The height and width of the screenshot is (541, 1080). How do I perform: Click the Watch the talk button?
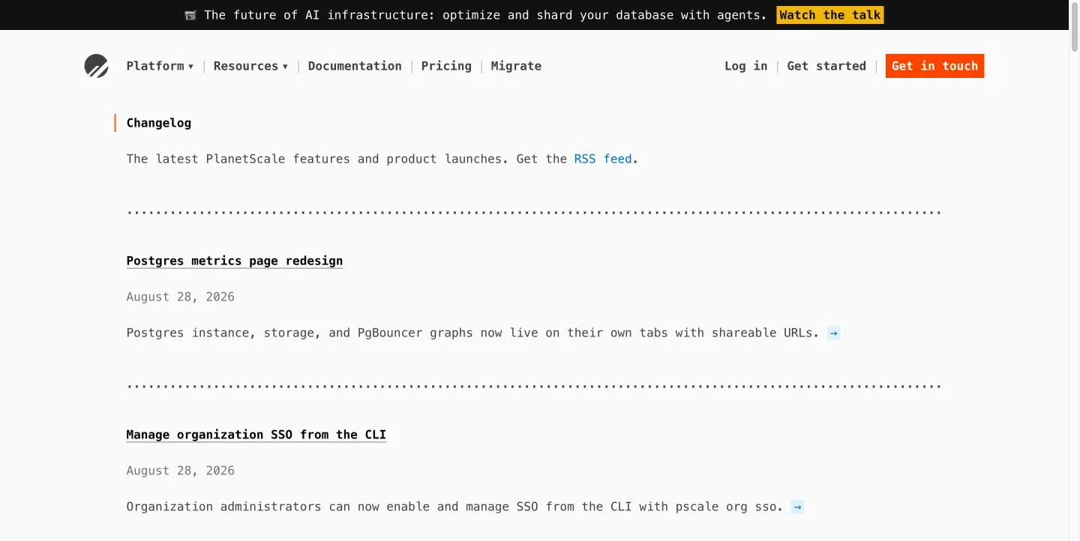pos(830,15)
